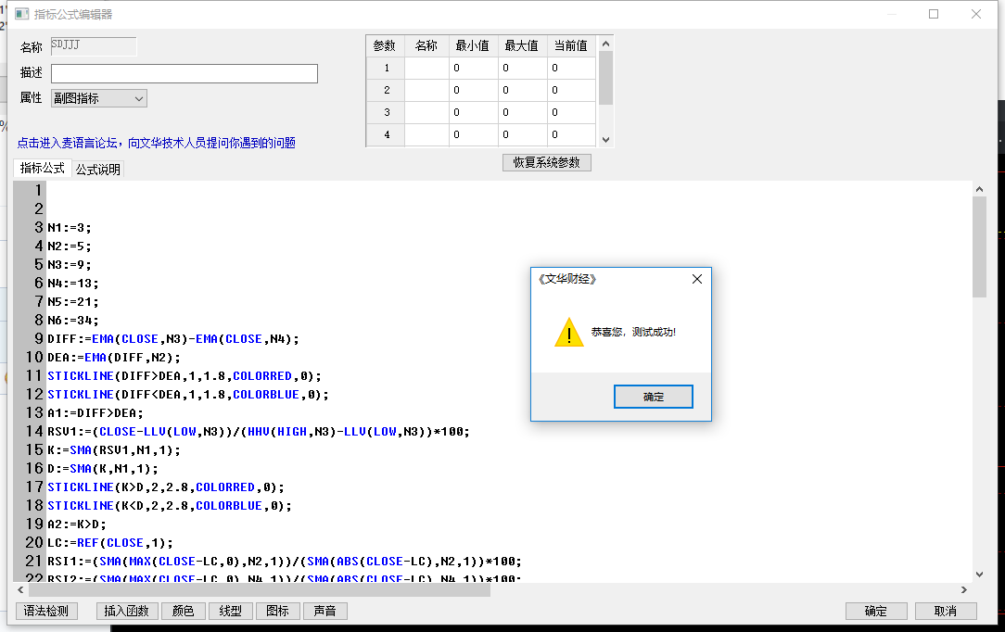The width and height of the screenshot is (1005, 632).
Task: Click the 最大值 cell of parameter row 3
Action: pyautogui.click(x=522, y=112)
